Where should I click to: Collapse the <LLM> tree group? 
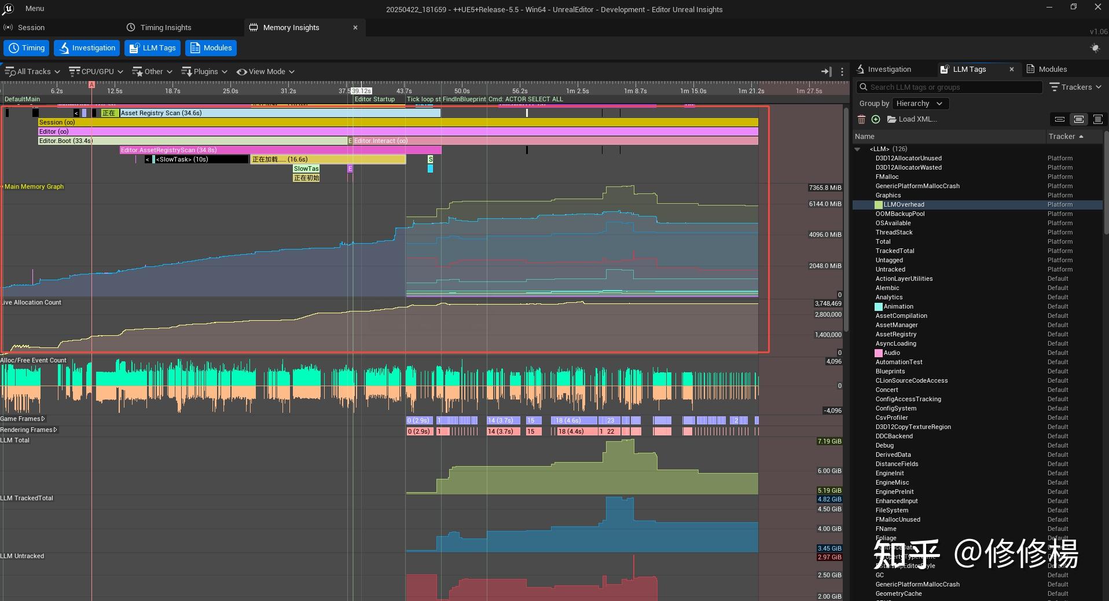pos(858,149)
